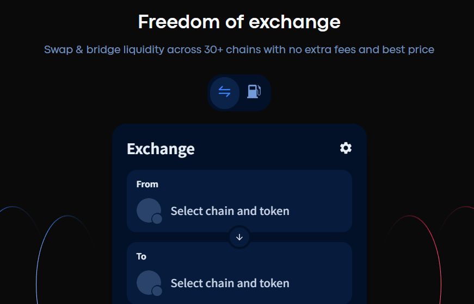Click the "To" label
Image resolution: width=474 pixels, height=304 pixels.
(x=141, y=256)
